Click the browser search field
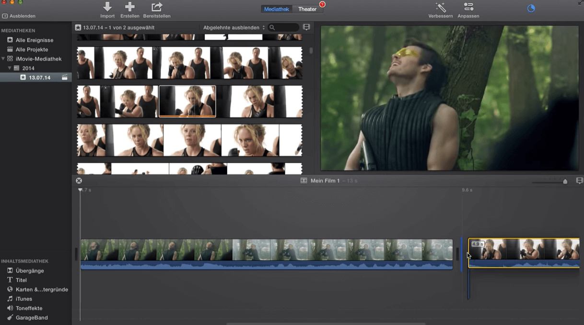This screenshot has width=584, height=325. (283, 28)
